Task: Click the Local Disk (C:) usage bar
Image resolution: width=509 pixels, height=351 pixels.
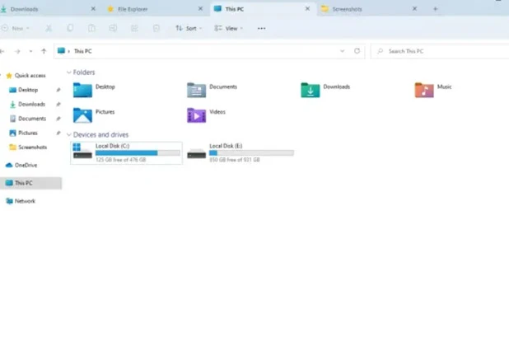Action: [138, 153]
